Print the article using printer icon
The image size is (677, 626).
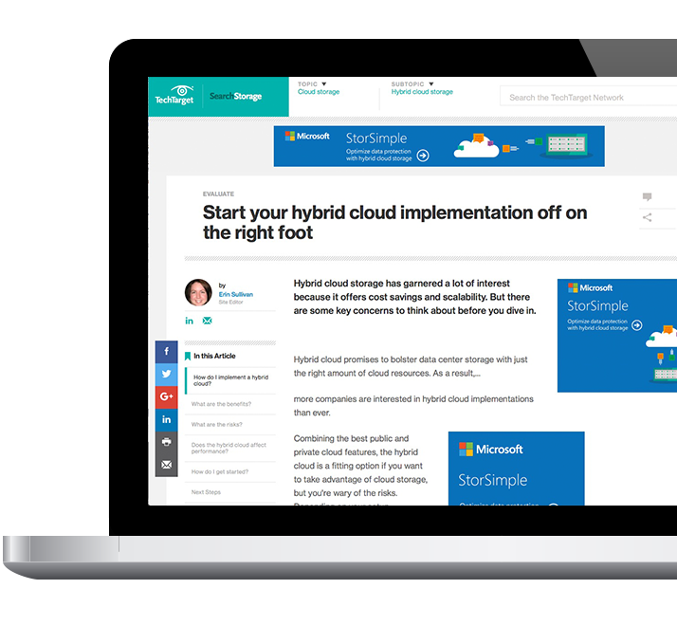tap(166, 442)
